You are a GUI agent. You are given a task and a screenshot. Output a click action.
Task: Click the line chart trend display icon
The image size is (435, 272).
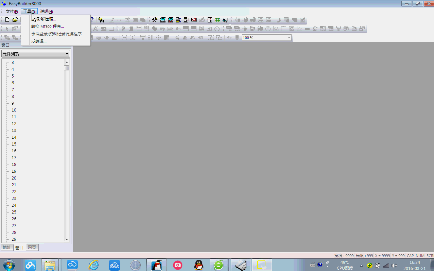pos(276,29)
